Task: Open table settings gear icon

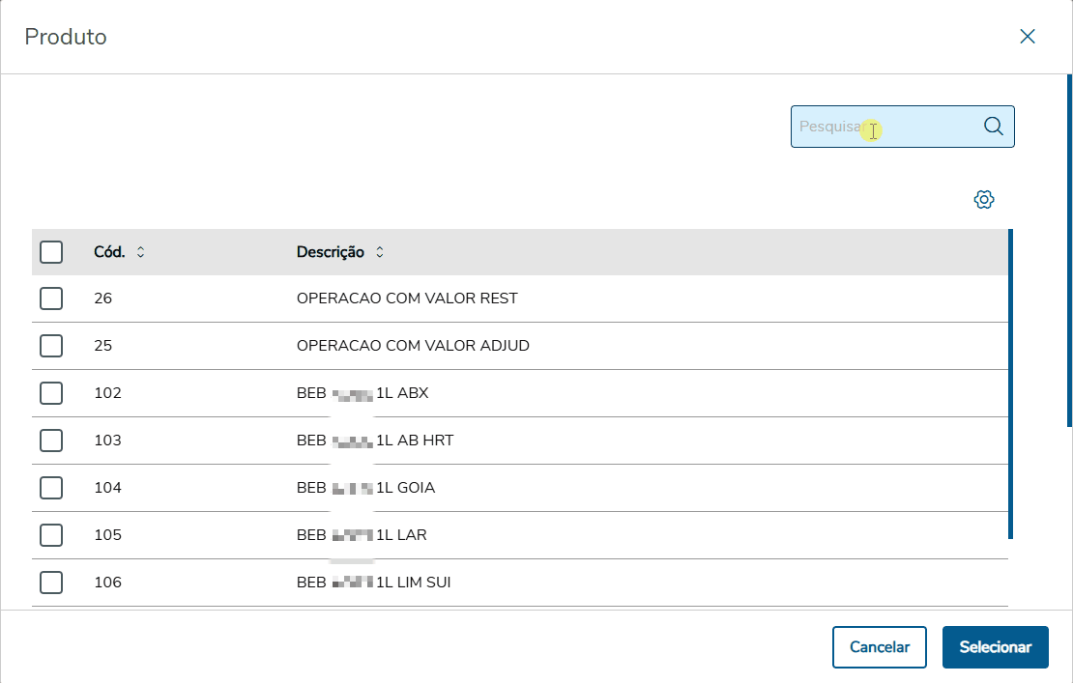Action: click(x=984, y=200)
